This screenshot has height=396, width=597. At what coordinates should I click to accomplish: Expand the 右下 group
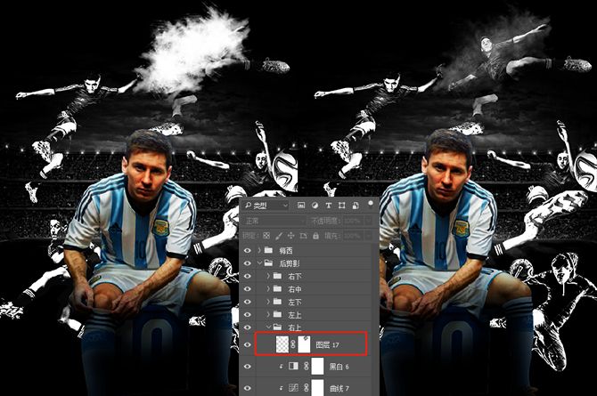click(x=268, y=276)
